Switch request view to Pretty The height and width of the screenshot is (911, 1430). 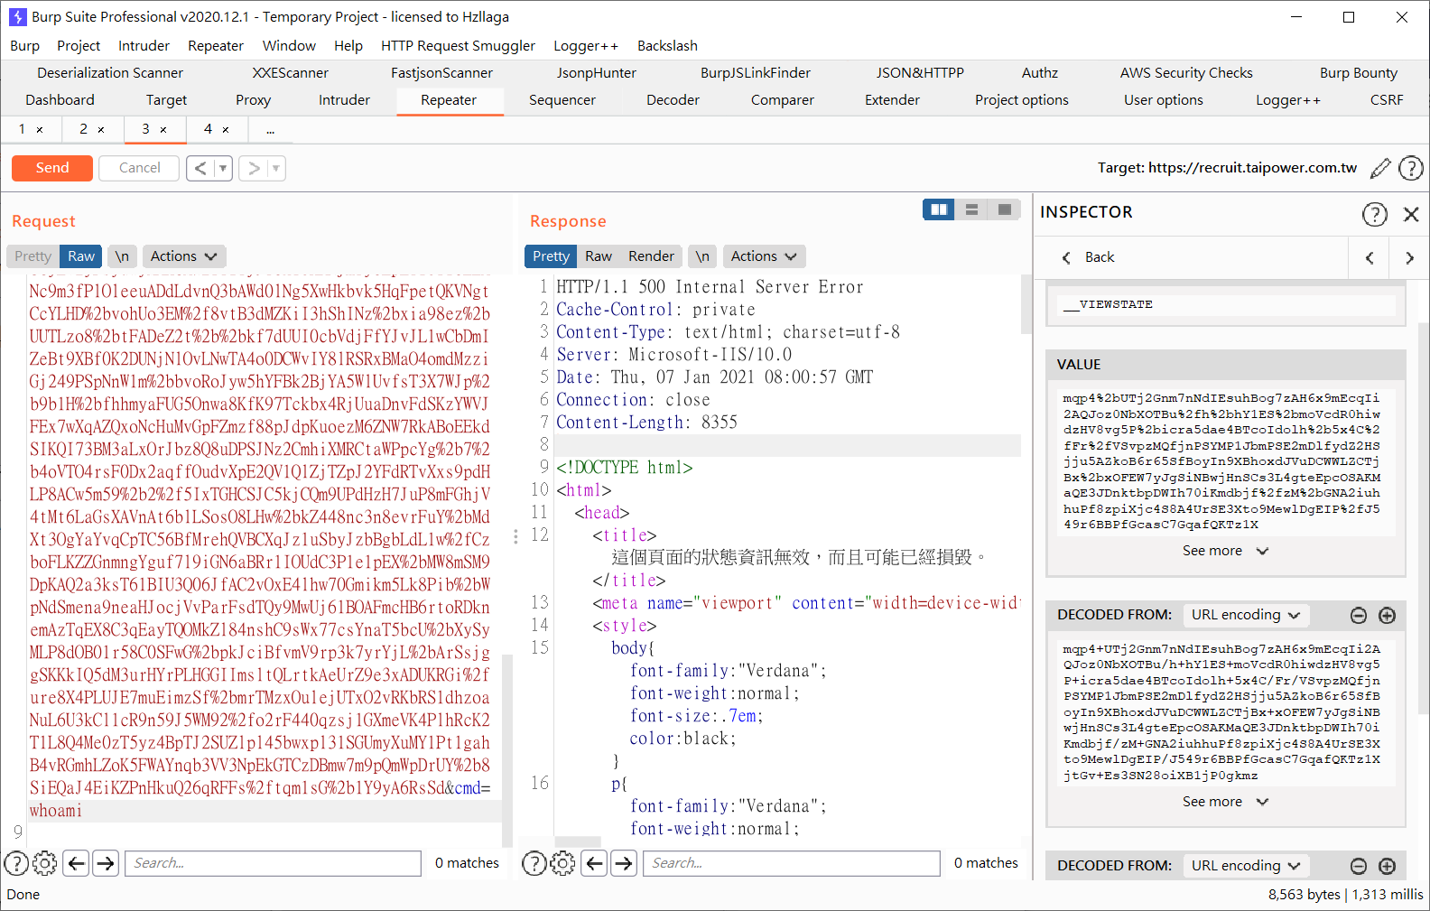tap(33, 256)
